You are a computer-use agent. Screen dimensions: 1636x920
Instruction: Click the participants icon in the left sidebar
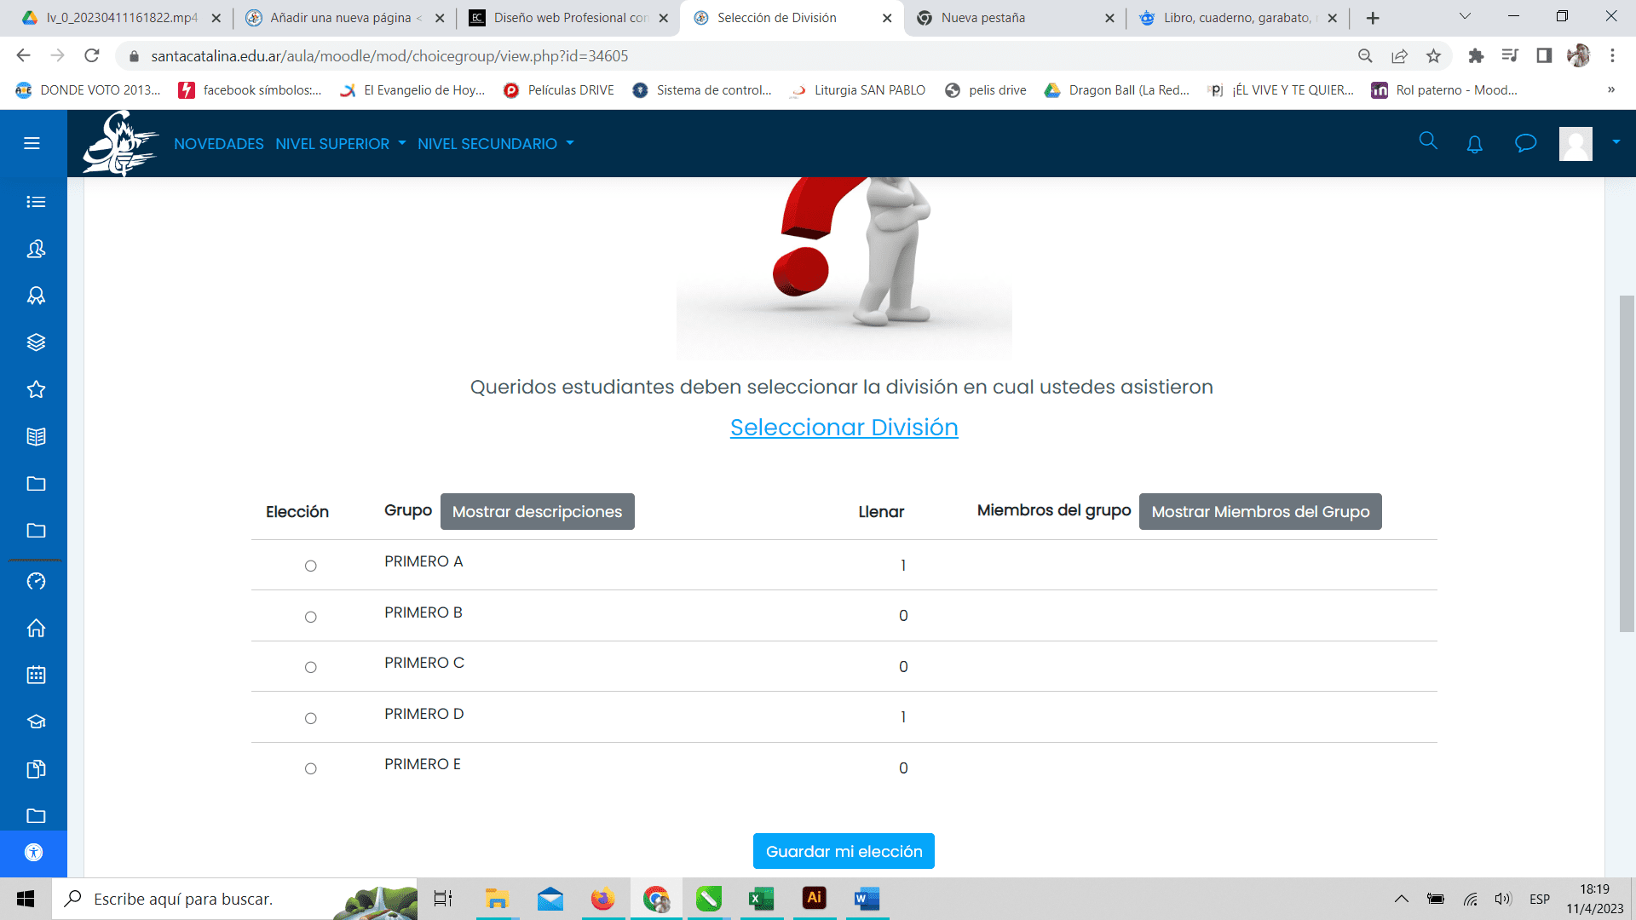point(36,249)
